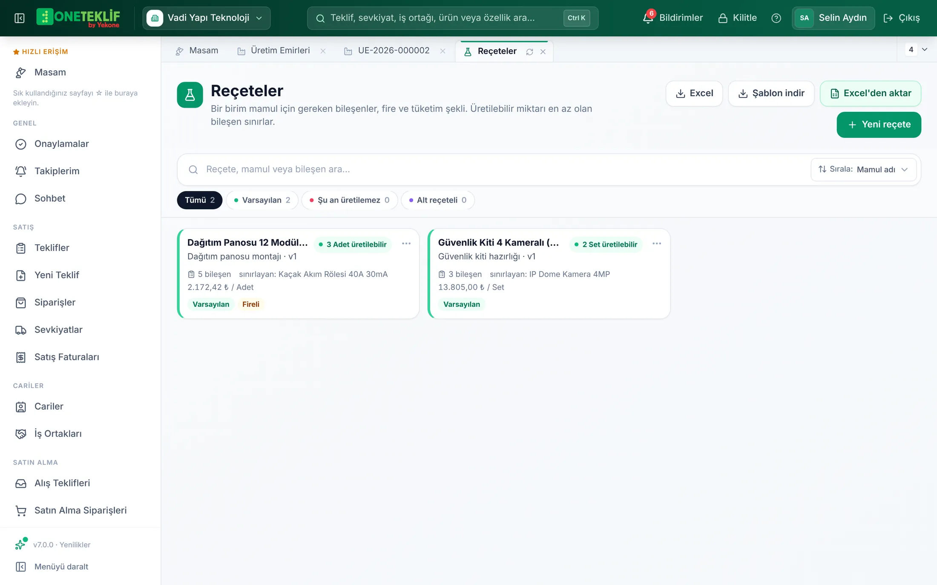Focus the Reçete, mamul veya bileşen search field

[494, 169]
